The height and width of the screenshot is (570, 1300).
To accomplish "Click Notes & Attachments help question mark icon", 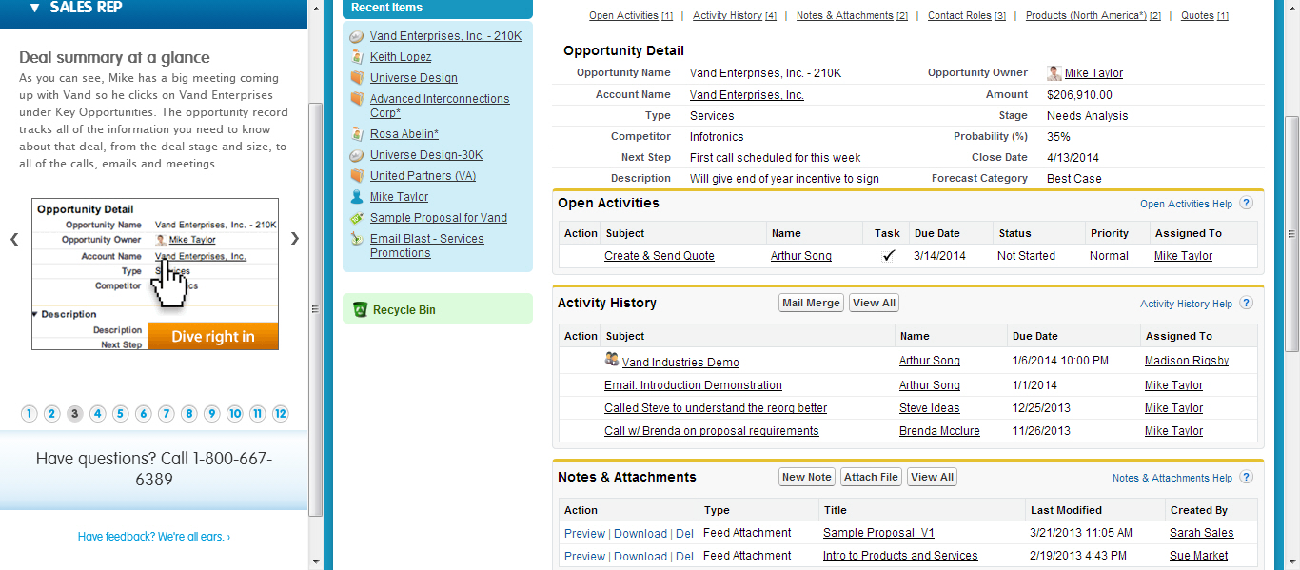I will (x=1246, y=478).
